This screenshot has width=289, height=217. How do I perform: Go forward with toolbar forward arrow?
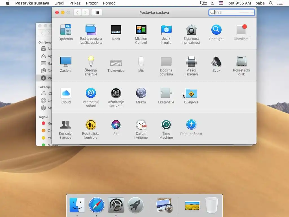[x=85, y=12]
